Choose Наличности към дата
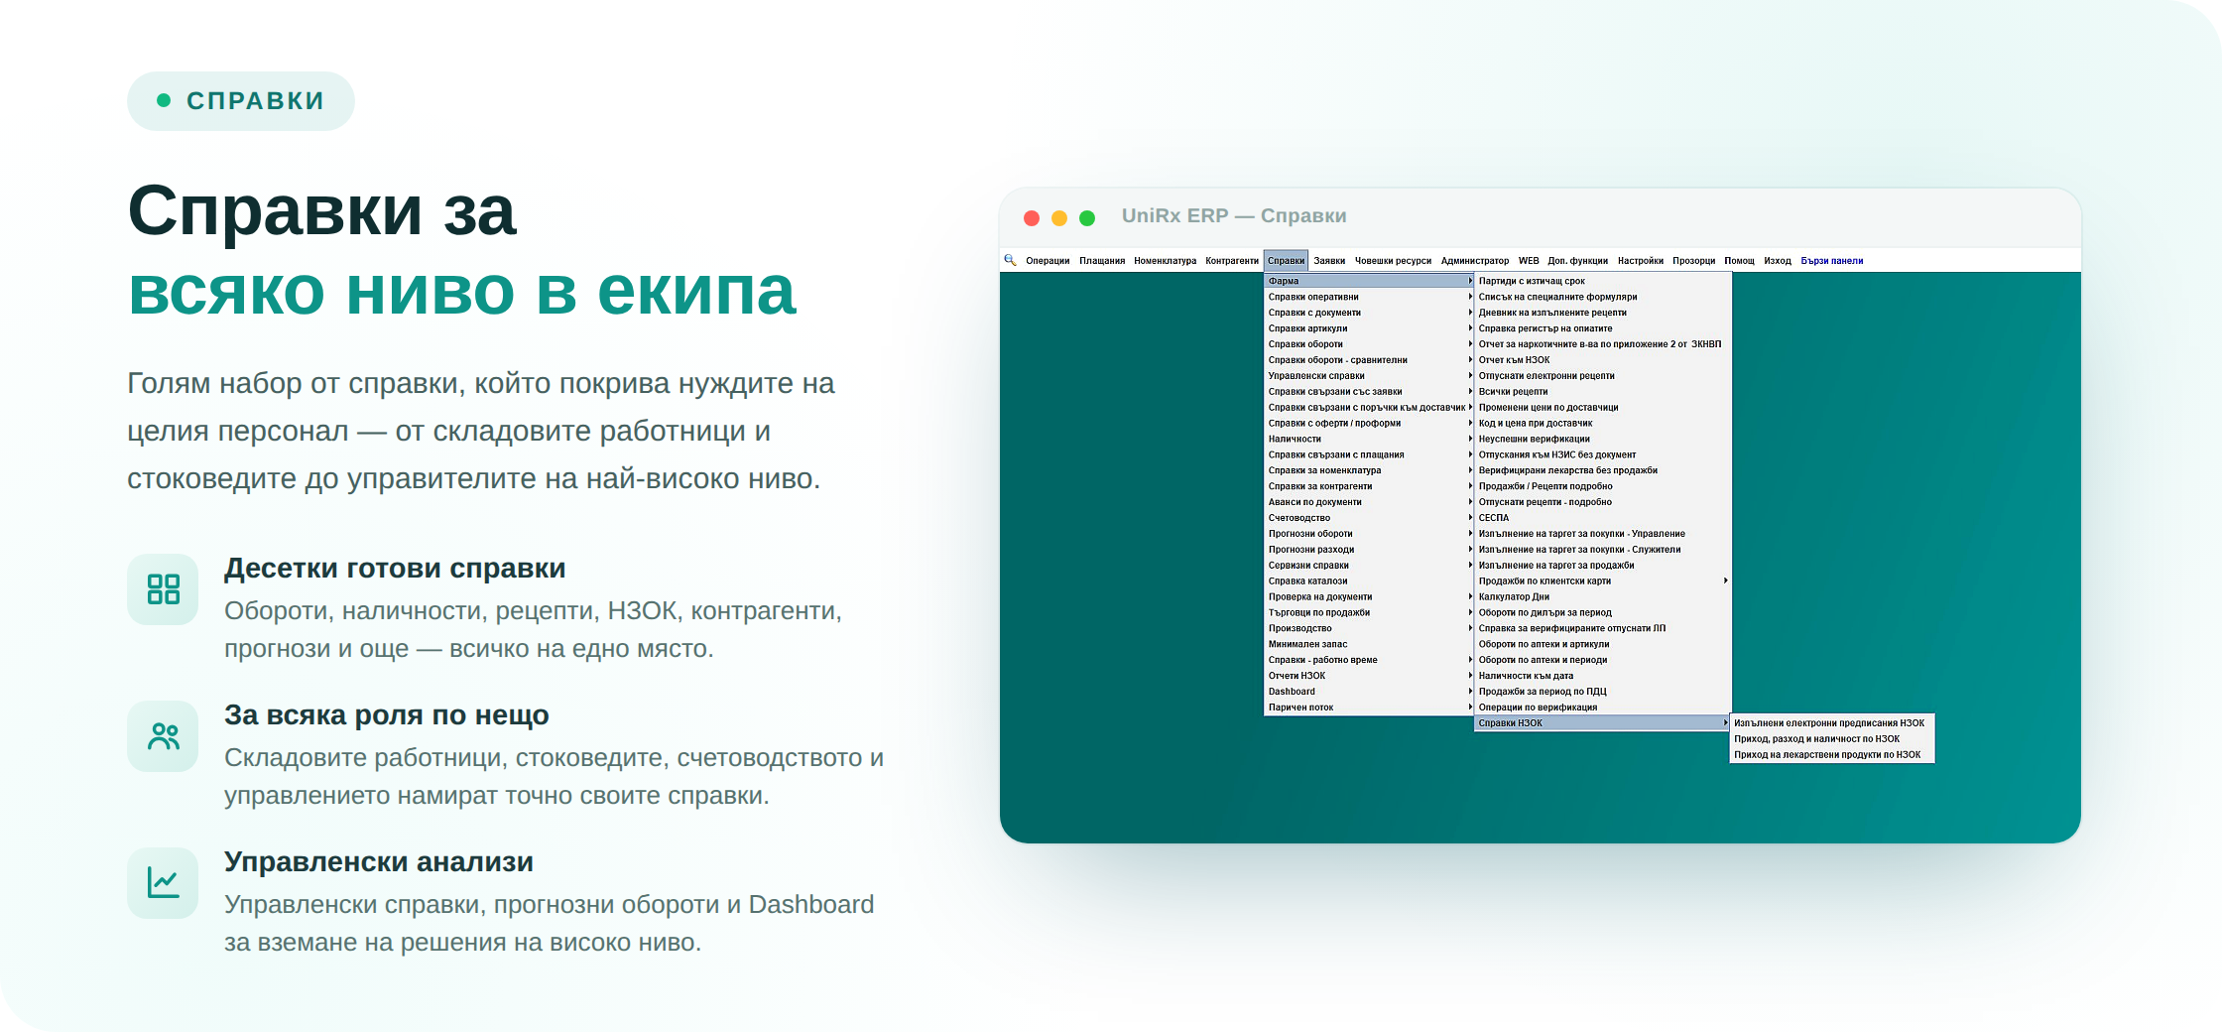This screenshot has width=2222, height=1032. coord(1603,676)
